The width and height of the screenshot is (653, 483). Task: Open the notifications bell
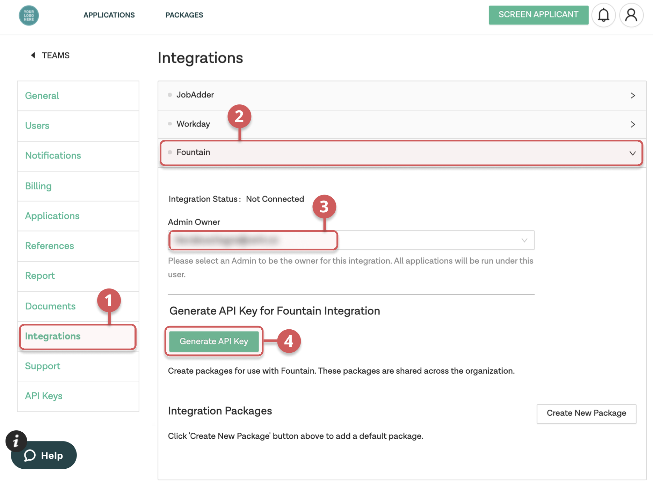click(x=603, y=15)
